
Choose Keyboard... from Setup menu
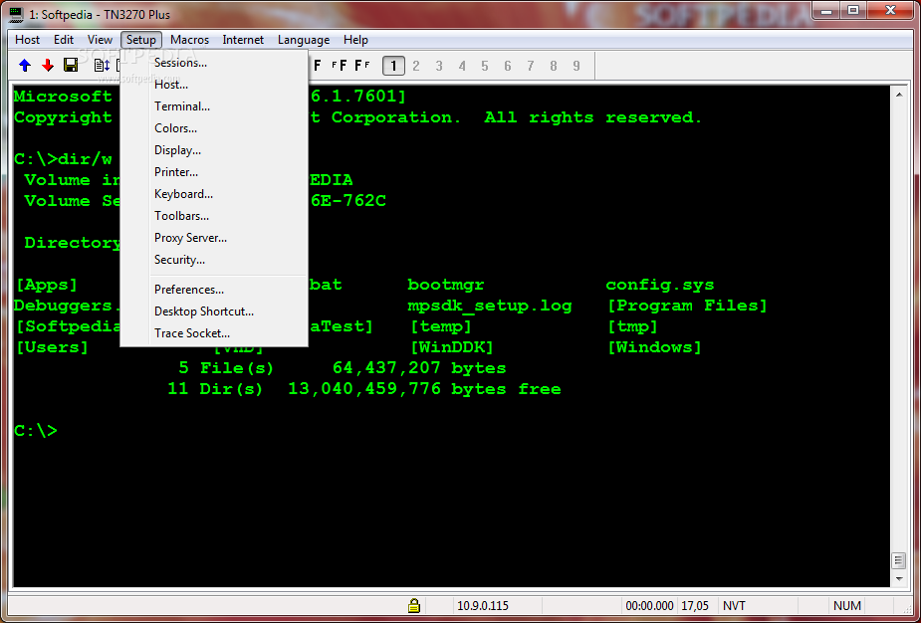coord(214,194)
